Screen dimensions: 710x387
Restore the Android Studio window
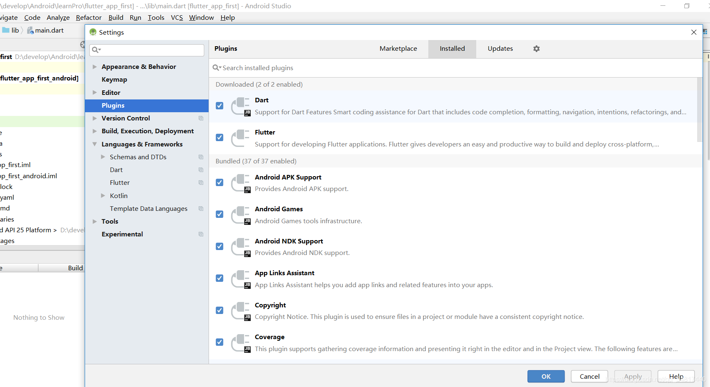point(687,6)
